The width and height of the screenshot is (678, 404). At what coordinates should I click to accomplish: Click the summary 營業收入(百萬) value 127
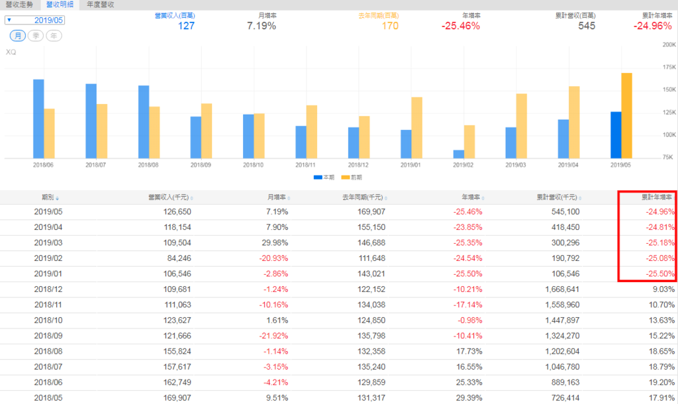click(x=186, y=26)
